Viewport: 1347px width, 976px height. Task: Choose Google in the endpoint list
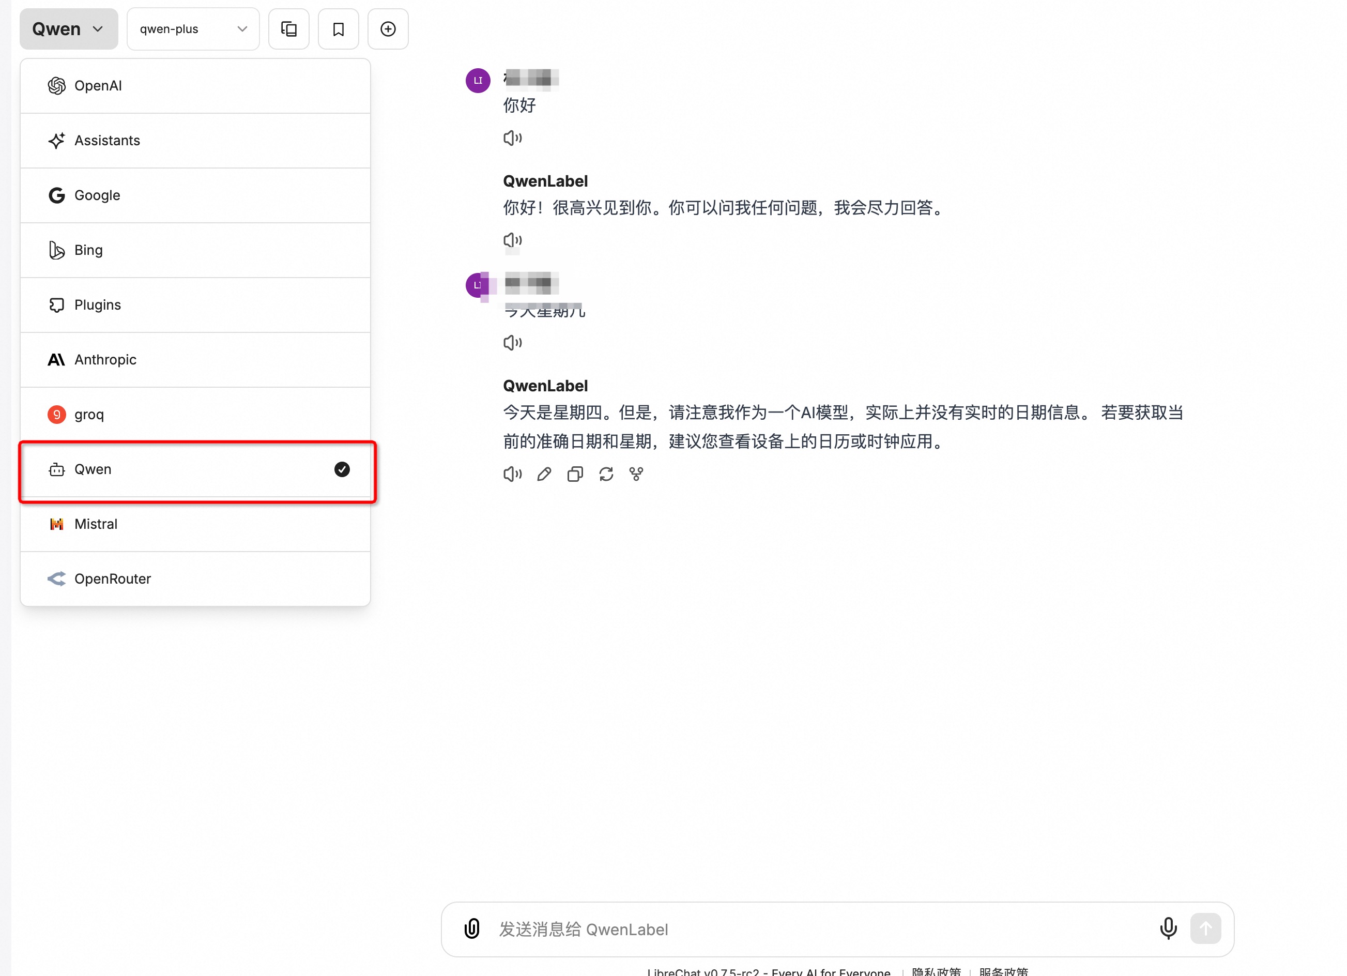[195, 195]
